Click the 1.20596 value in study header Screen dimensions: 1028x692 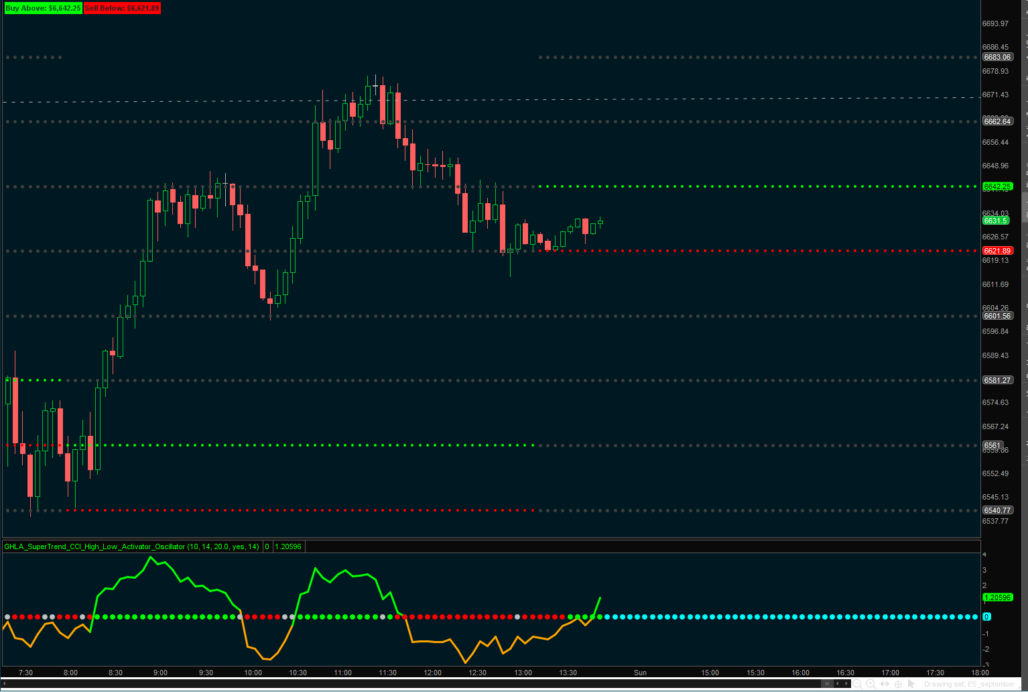(x=288, y=546)
